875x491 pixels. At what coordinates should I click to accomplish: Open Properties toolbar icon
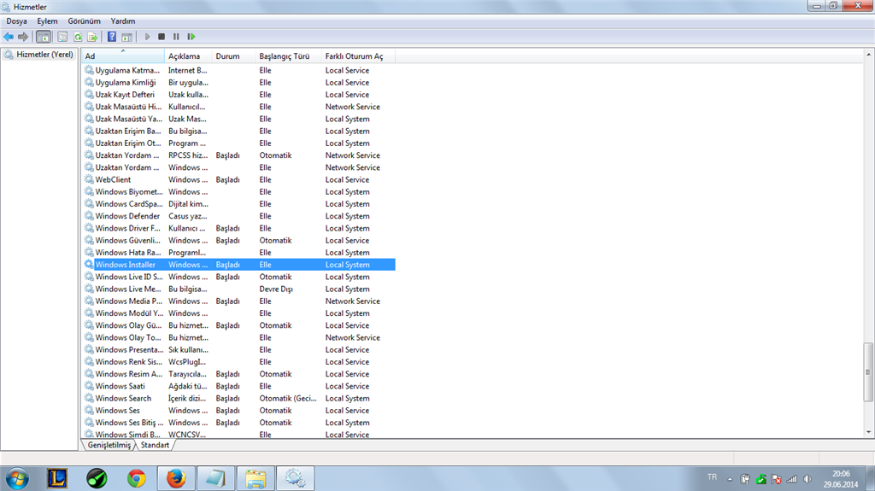(62, 37)
